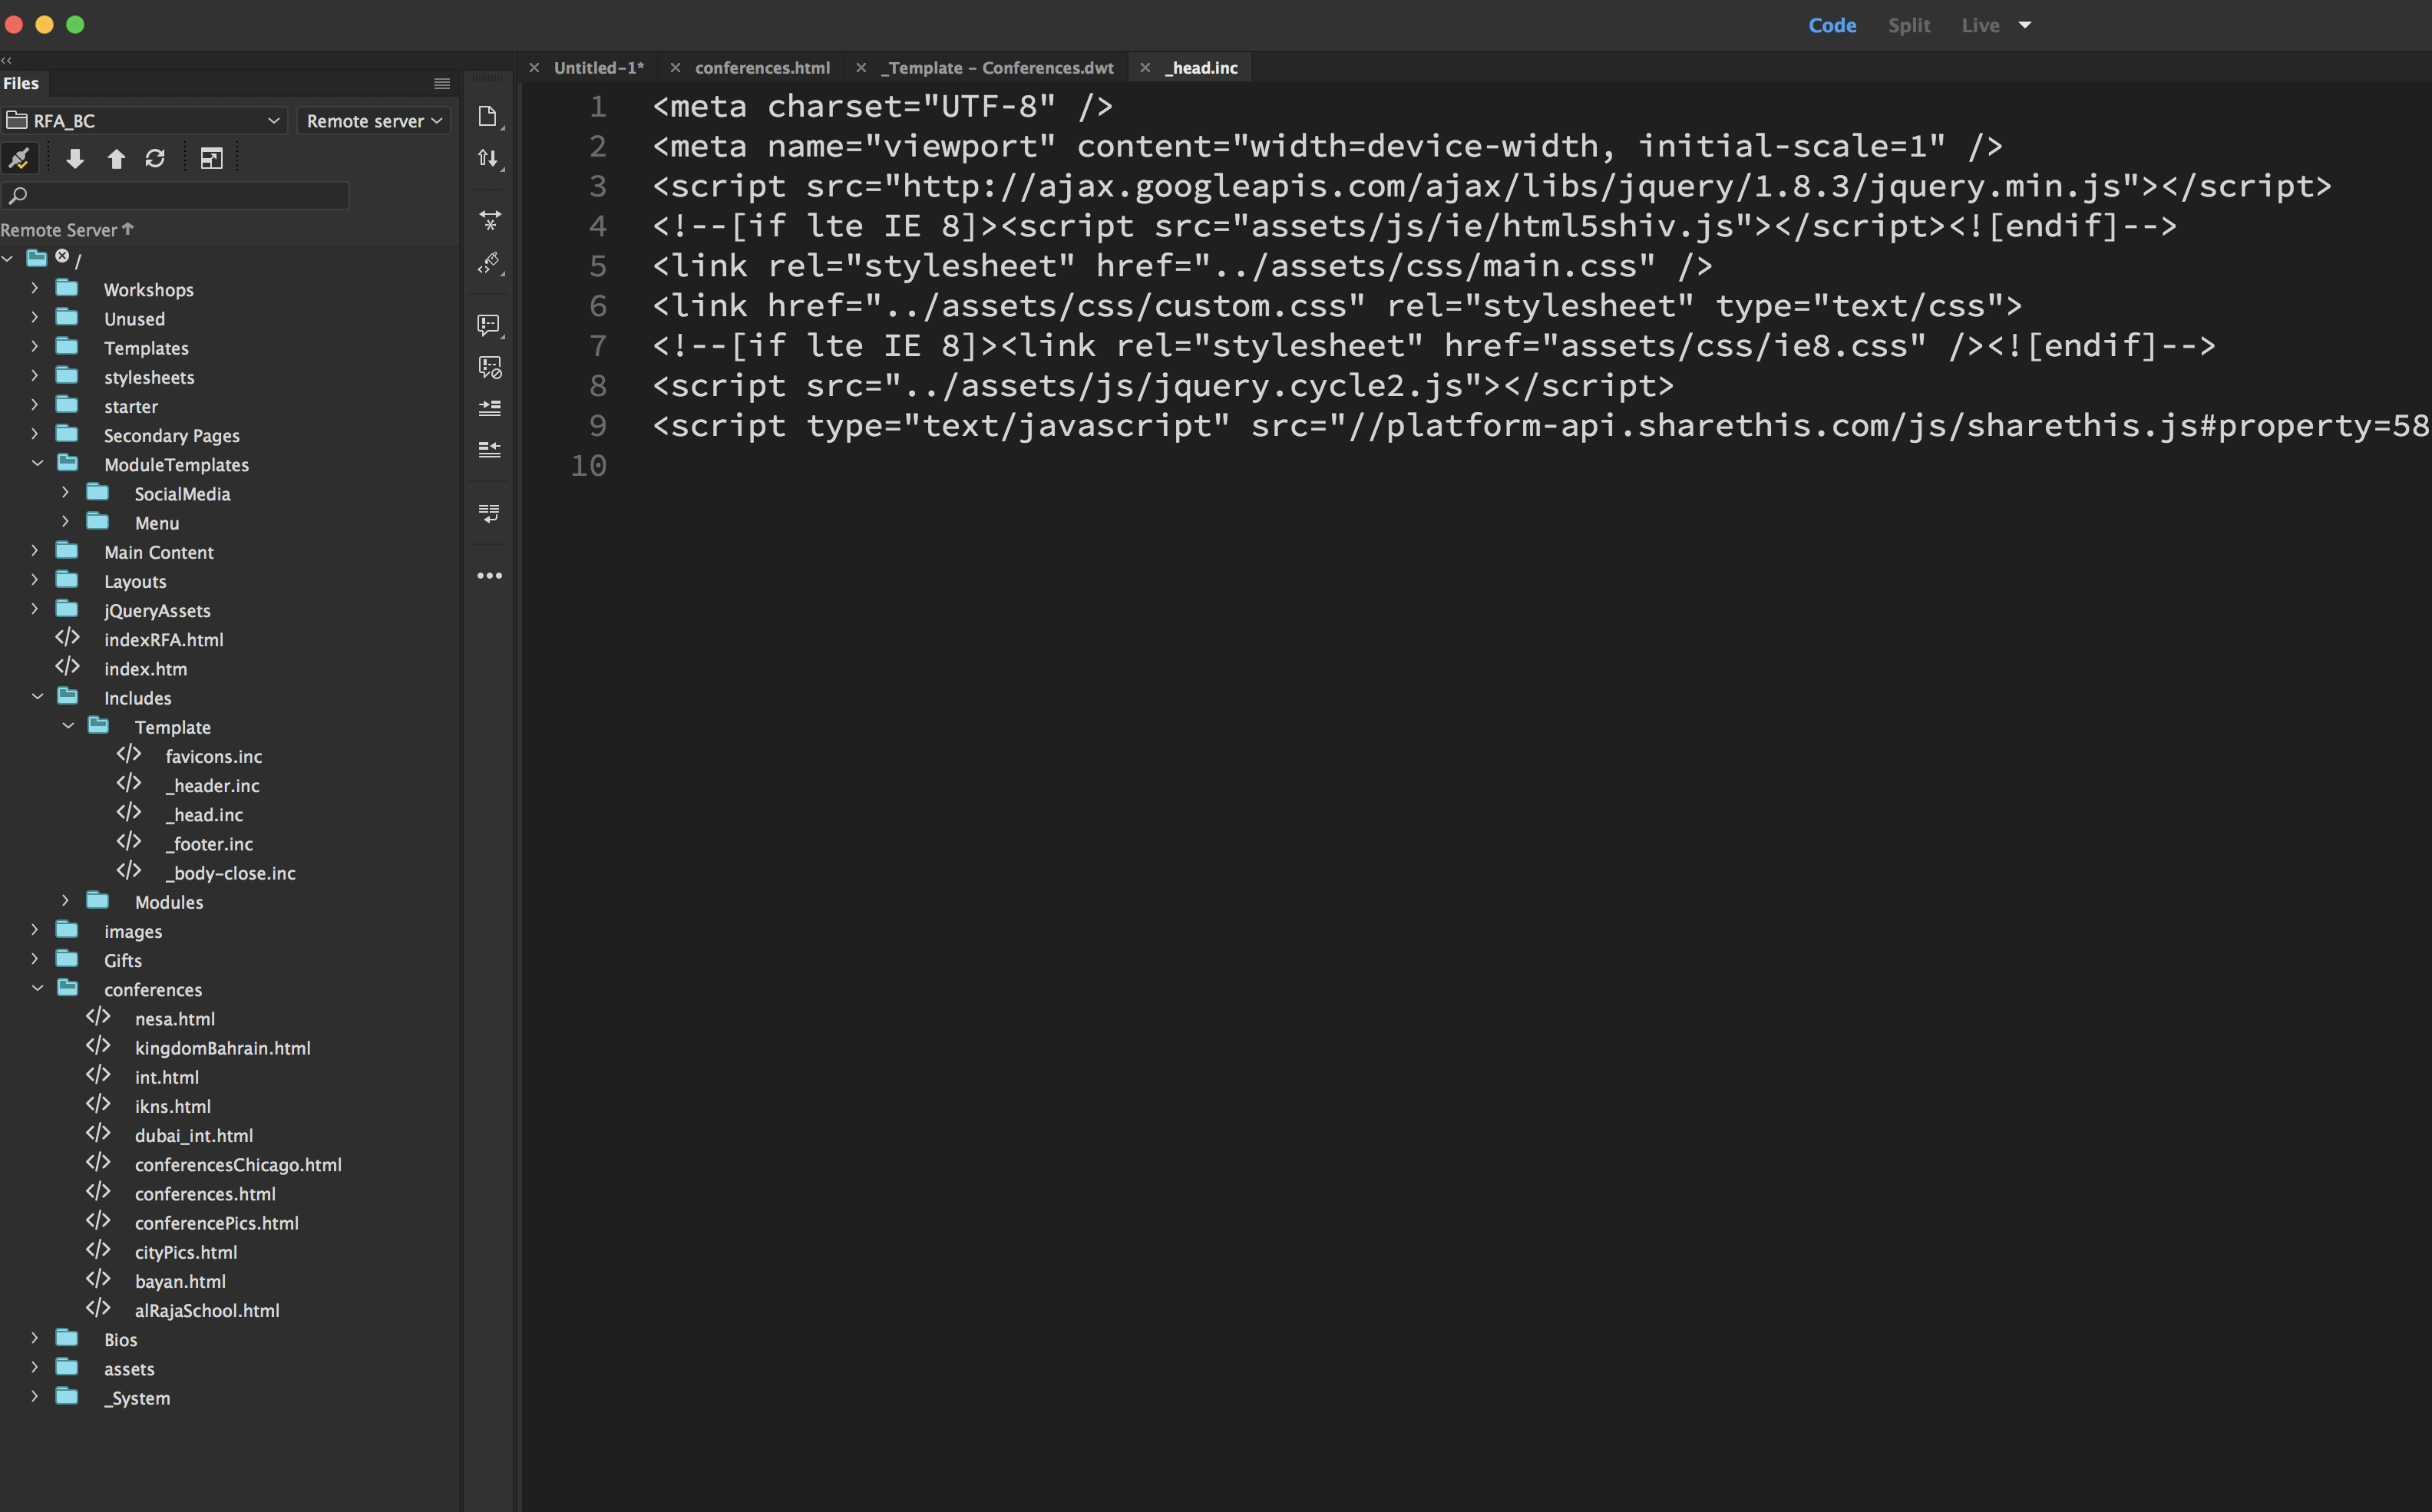Sort by the Remote Server column header
Image resolution: width=2432 pixels, height=1512 pixels.
coord(66,230)
